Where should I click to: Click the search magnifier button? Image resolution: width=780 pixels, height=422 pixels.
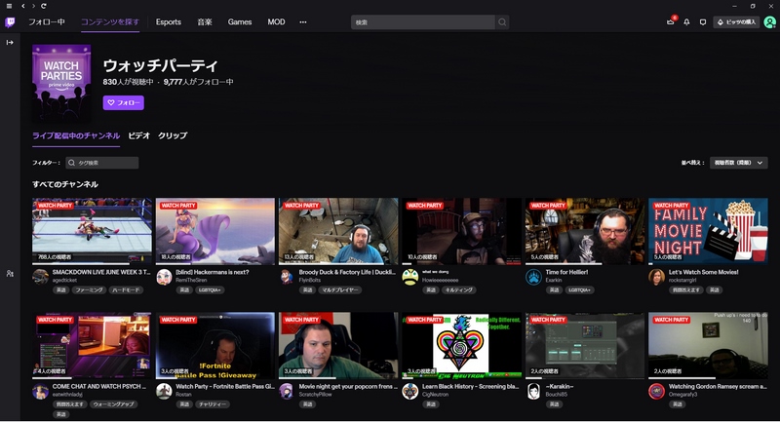[502, 22]
